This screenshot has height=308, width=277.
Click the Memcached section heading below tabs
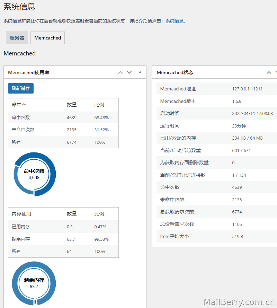[20, 53]
